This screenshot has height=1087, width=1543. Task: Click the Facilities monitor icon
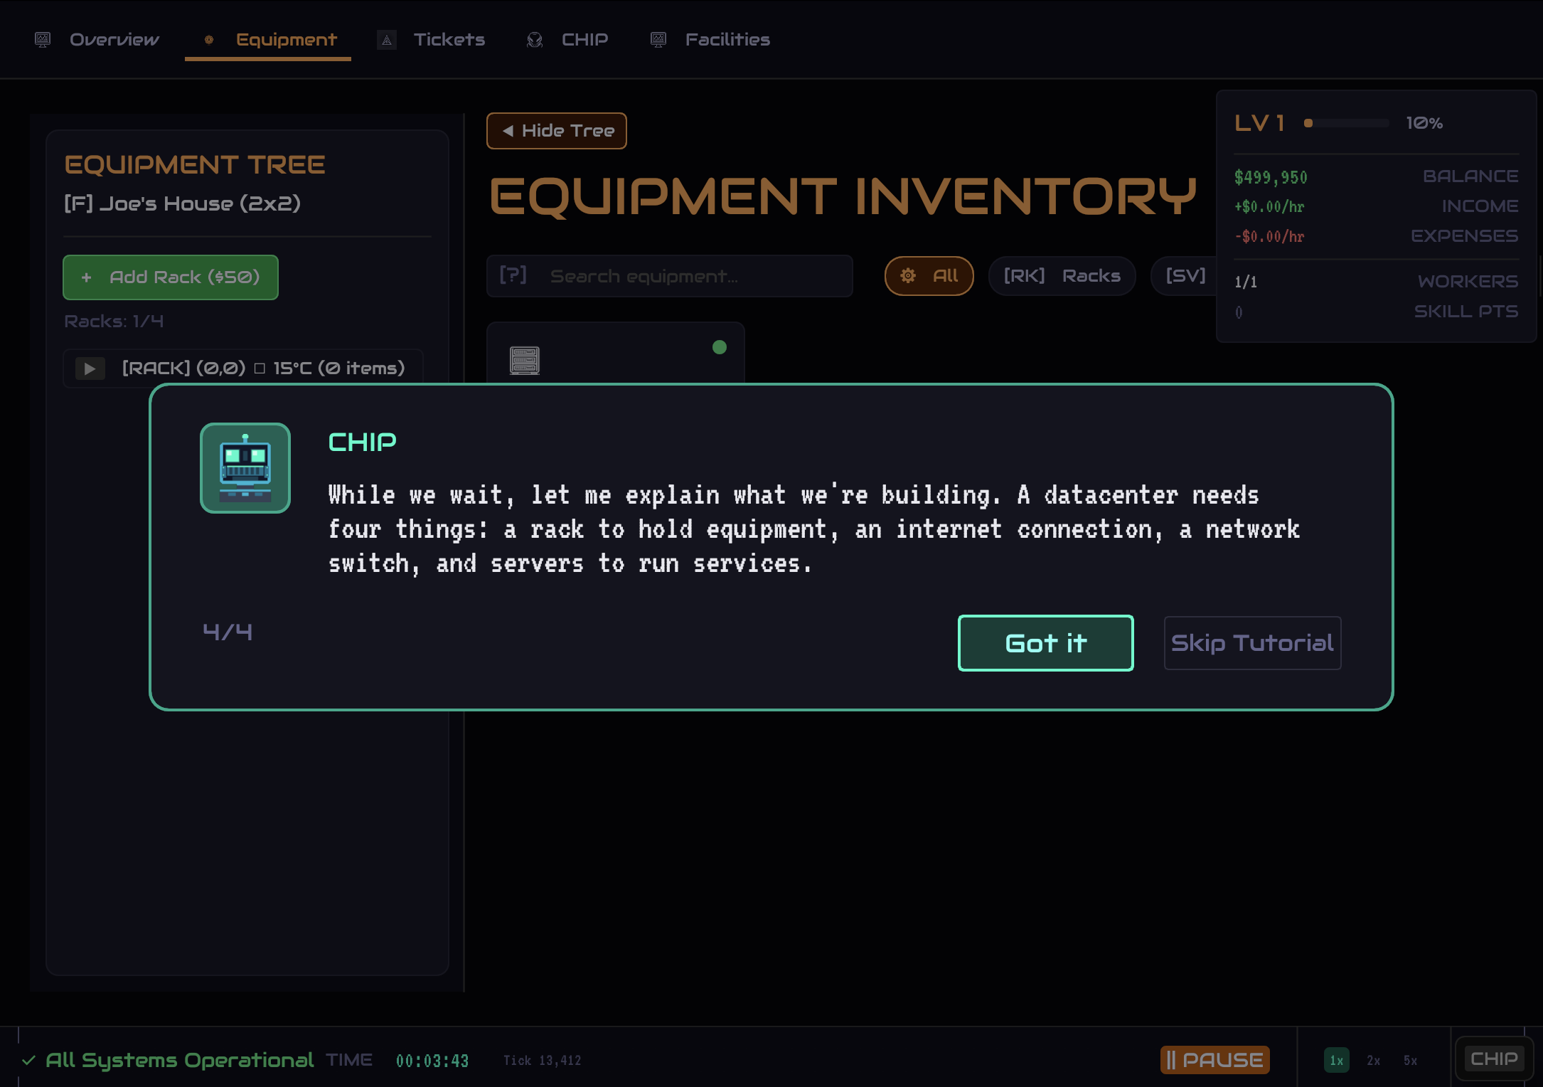[x=658, y=40]
